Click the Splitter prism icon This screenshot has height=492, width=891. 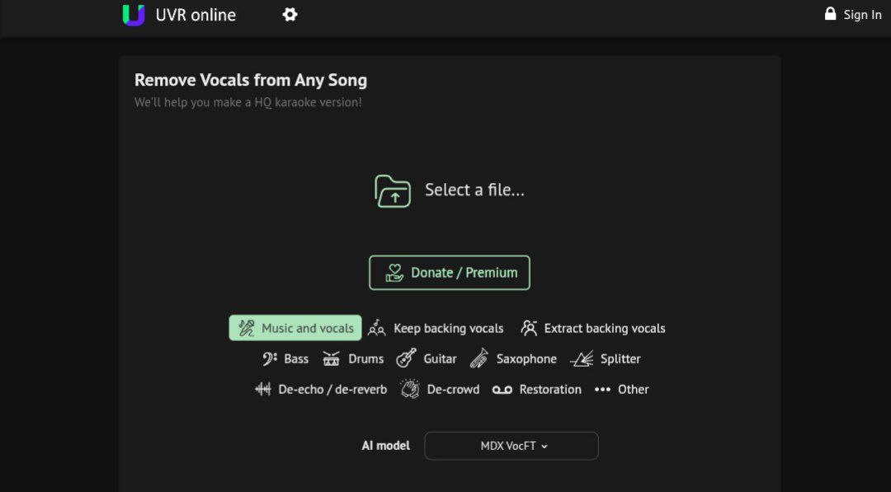tap(582, 358)
